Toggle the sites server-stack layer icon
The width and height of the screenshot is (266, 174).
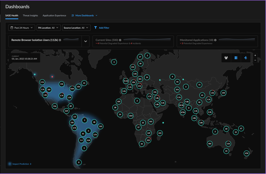(236, 58)
